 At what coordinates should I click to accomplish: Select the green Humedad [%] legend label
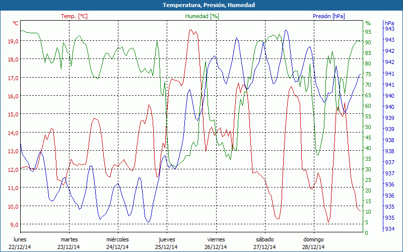point(202,16)
